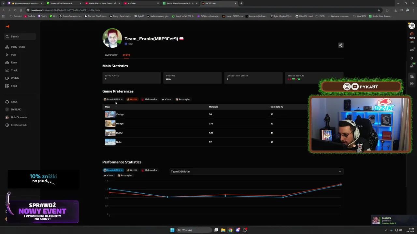This screenshot has height=234, width=417.
Task: Toggle Aleksandra in Performance Statistics
Action: click(x=149, y=170)
